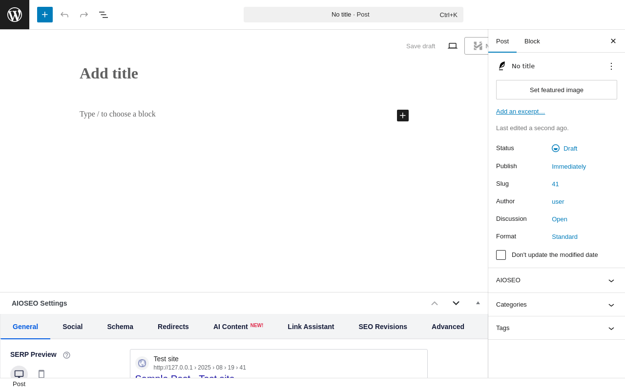Click Save draft
The image size is (625, 390).
click(421, 46)
